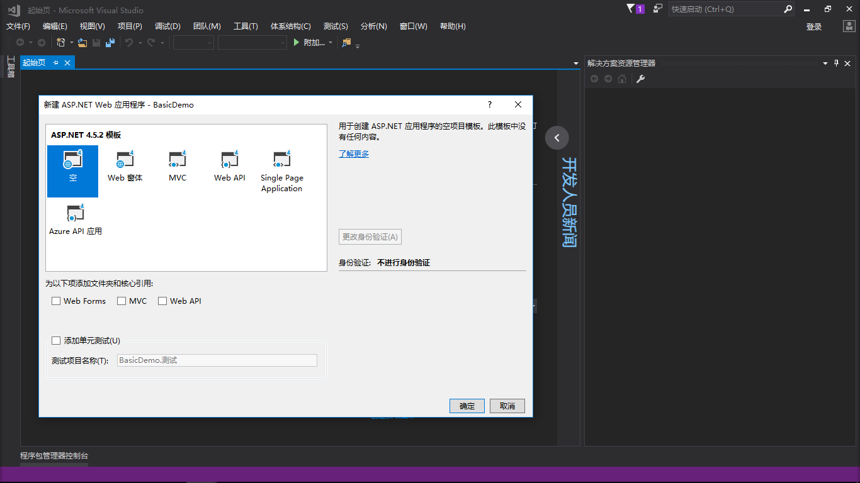This screenshot has height=483, width=860.
Task: Click the redo toolbar icon
Action: click(151, 43)
